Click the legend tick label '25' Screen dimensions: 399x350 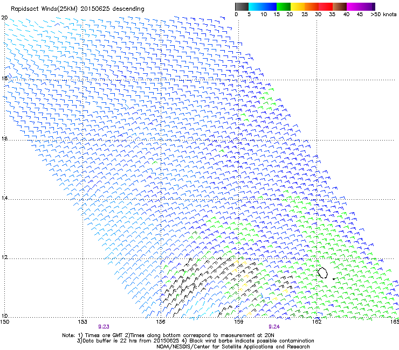(305, 15)
